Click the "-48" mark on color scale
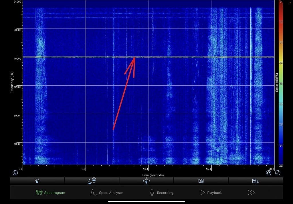 pyautogui.click(x=281, y=84)
